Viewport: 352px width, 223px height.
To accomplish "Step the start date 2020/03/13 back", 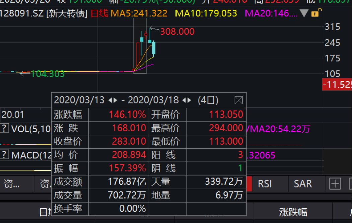I will point(110,100).
